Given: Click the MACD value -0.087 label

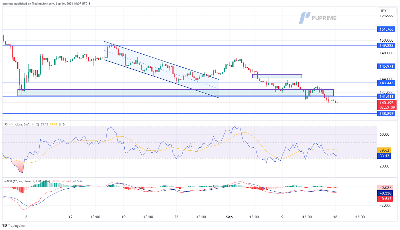Looking at the screenshot, I should coord(385,187).
